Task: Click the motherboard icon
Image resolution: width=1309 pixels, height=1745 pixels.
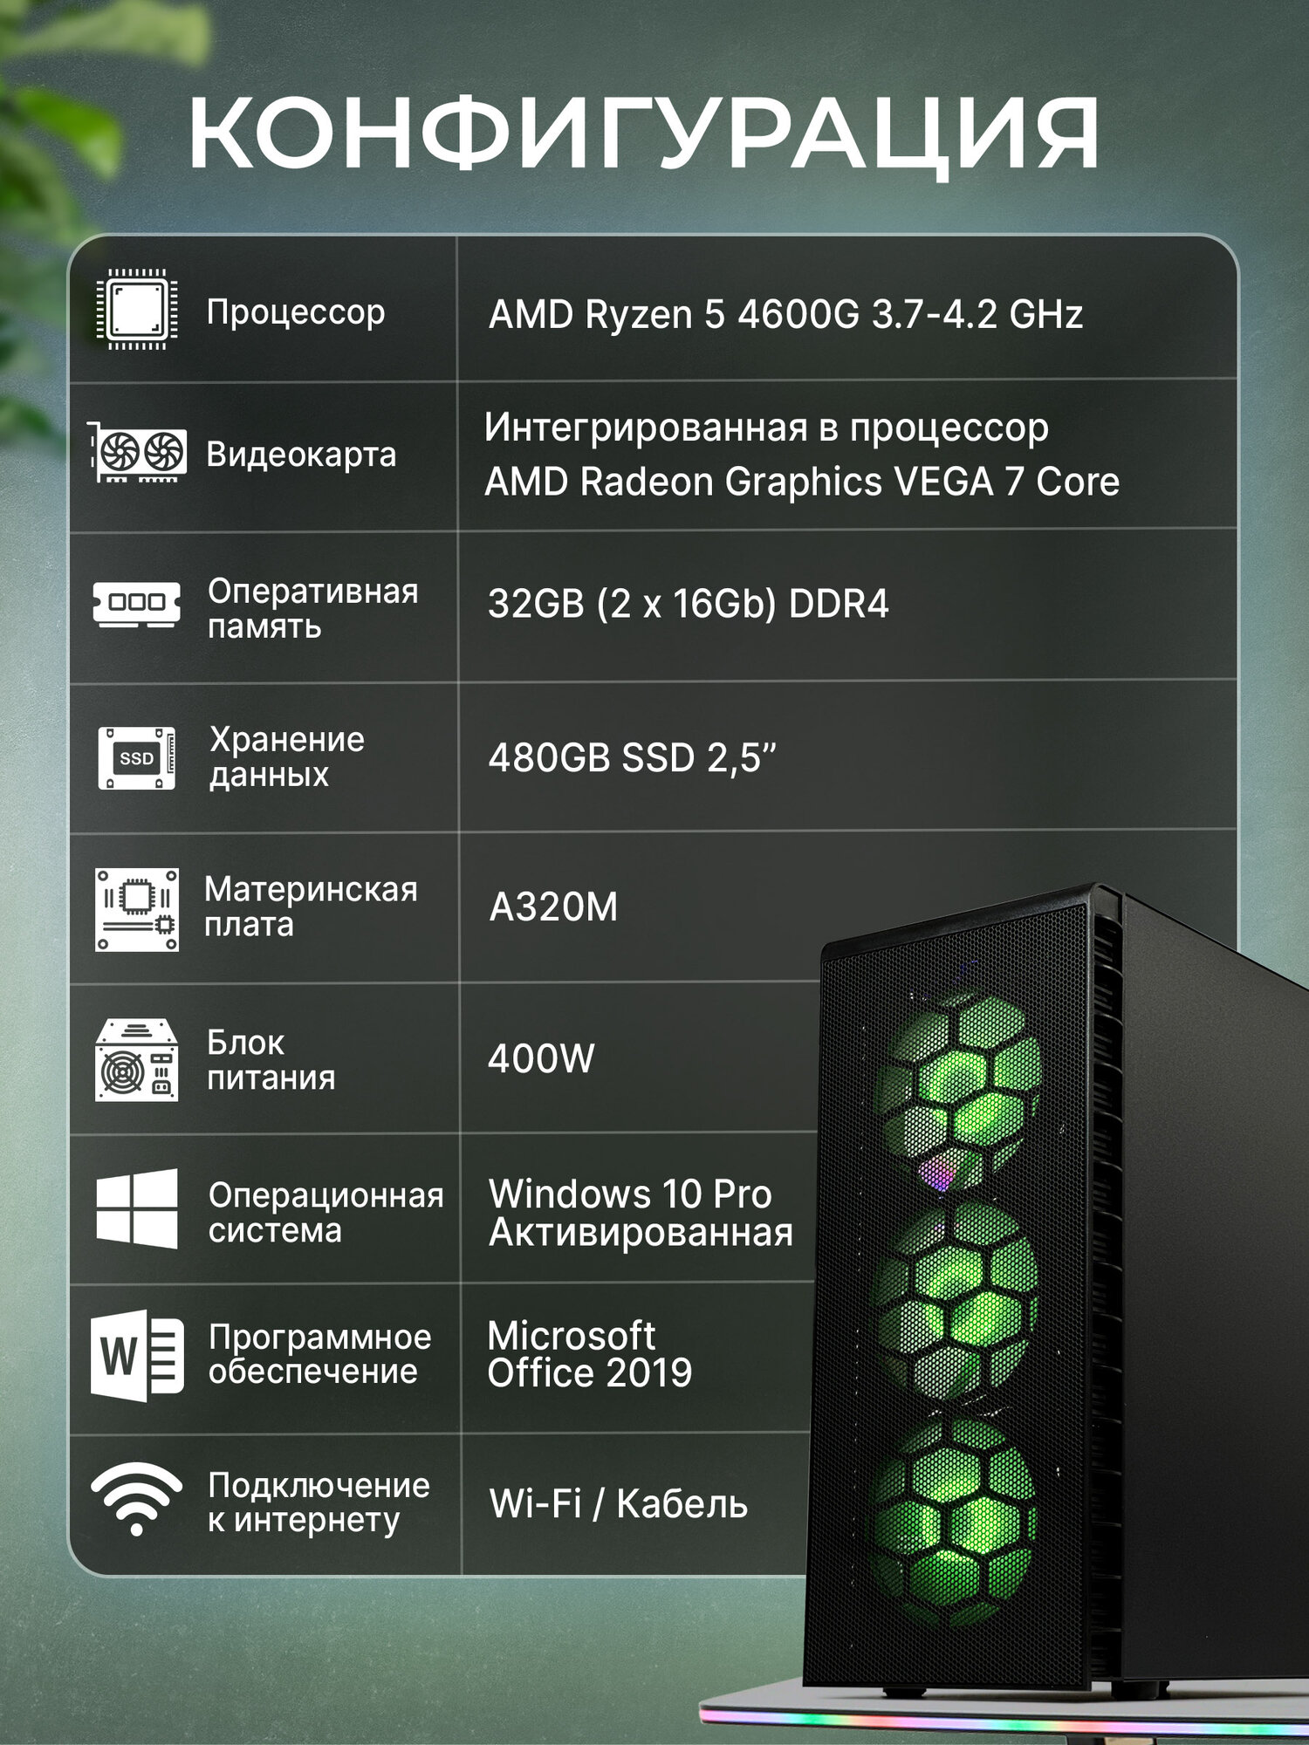Action: coord(137,909)
